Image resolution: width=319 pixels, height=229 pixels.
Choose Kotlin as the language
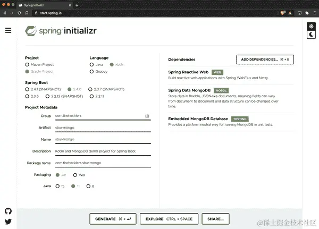(x=112, y=65)
